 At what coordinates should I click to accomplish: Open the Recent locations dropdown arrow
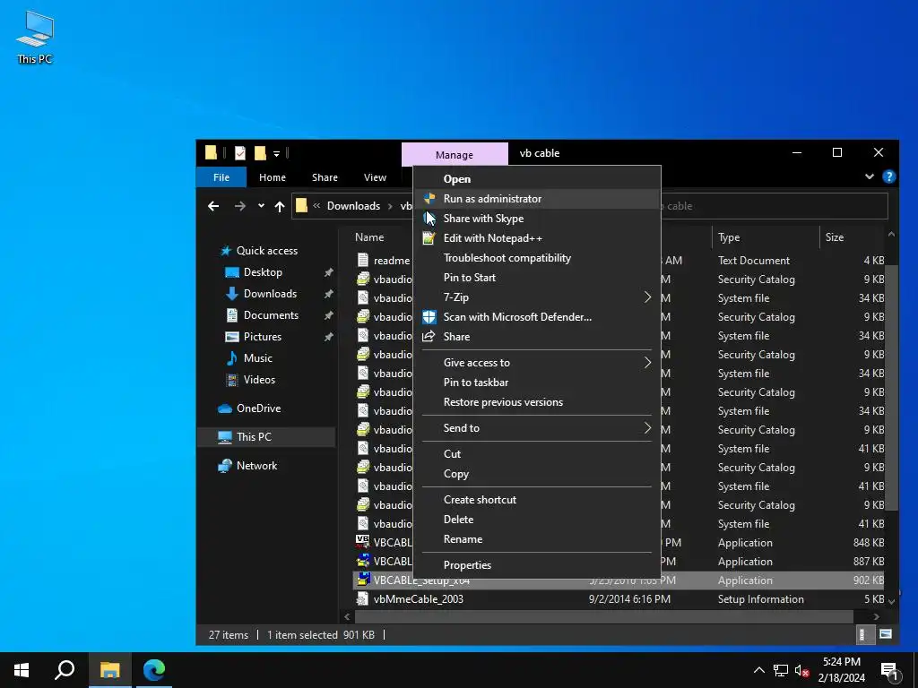pyautogui.click(x=261, y=206)
